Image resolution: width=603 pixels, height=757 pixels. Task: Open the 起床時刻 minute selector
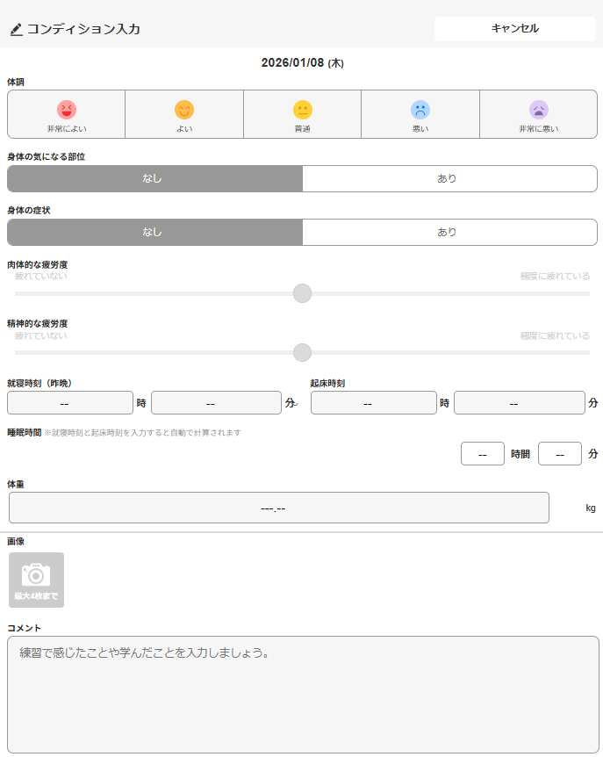(x=519, y=403)
